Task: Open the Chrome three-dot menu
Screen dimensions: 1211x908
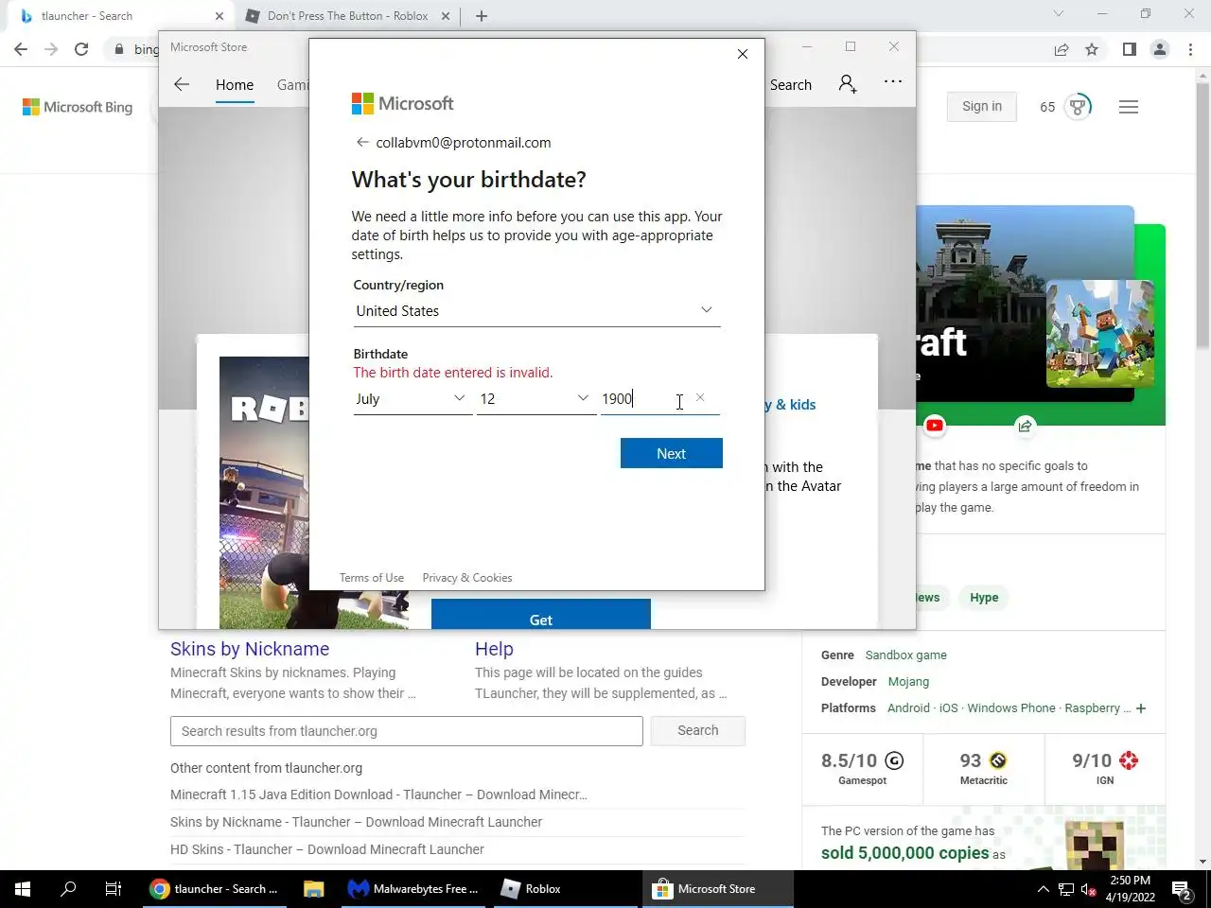Action: [x=1190, y=49]
